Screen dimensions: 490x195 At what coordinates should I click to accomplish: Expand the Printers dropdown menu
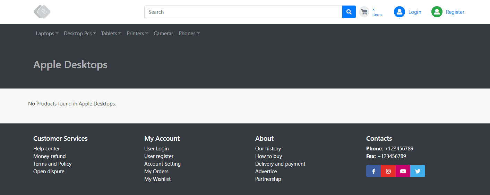click(137, 34)
